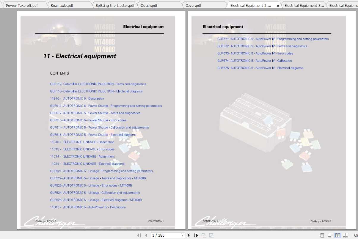Click the '11 - Electrical equipment' heading
358x239 pixels.
tap(80, 56)
